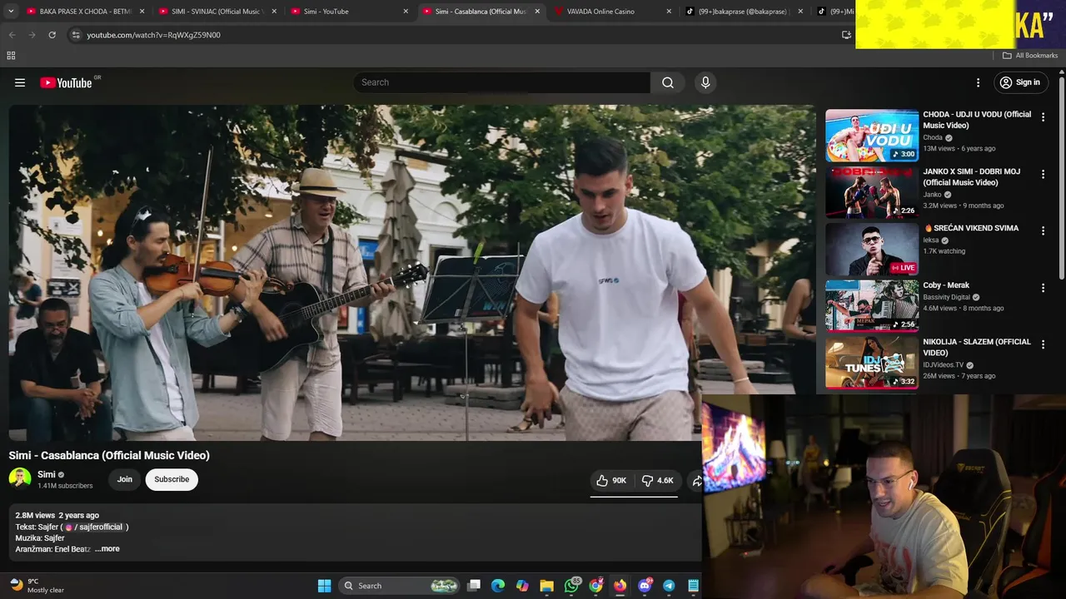Like the Casablanca video (90K)
1066x599 pixels.
(x=611, y=480)
